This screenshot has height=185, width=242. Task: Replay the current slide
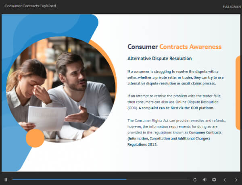click(x=195, y=180)
